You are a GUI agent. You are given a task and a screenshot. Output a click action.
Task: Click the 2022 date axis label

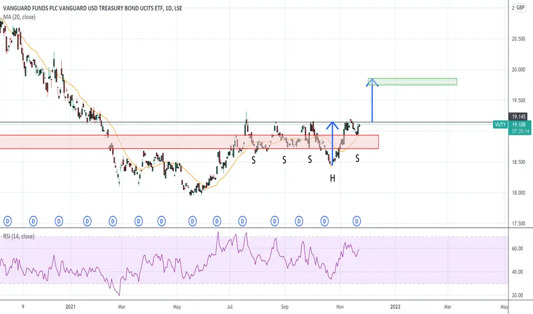[395, 307]
